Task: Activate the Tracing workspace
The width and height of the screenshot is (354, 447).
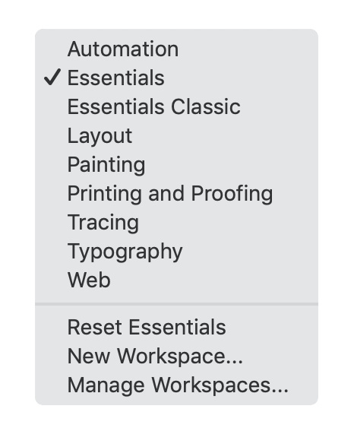Action: [176, 222]
